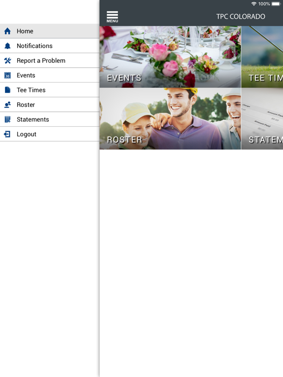Click the Wi-Fi status icon
The height and width of the screenshot is (377, 283).
(x=254, y=4)
